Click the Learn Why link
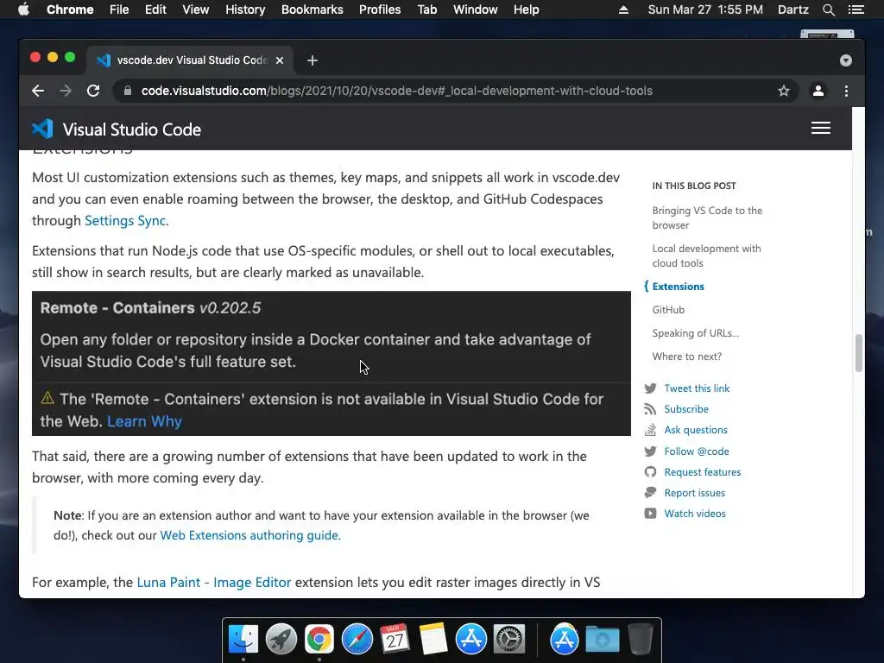The width and height of the screenshot is (884, 663). [x=144, y=421]
